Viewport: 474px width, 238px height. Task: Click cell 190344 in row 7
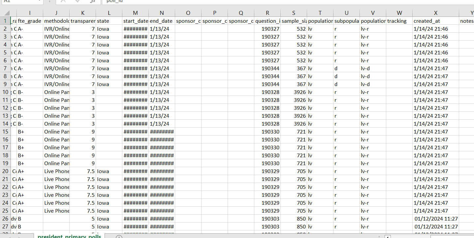click(x=267, y=68)
